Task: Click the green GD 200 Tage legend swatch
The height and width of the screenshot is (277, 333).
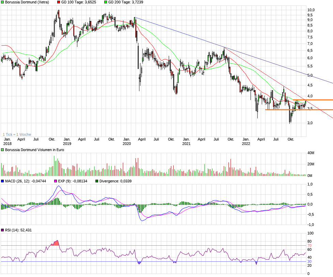Action: (106, 2)
